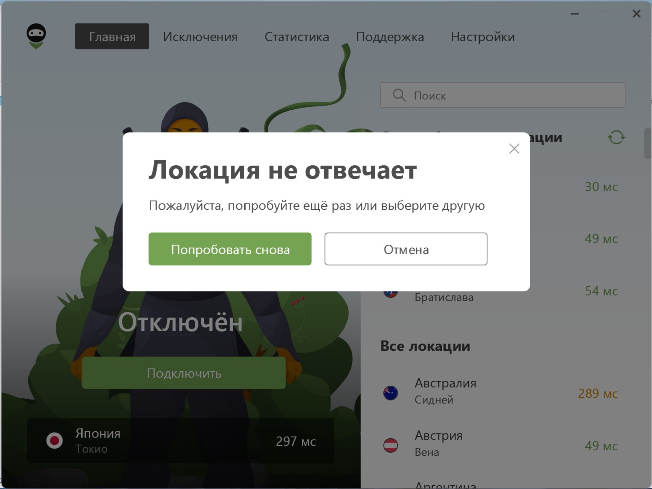The image size is (652, 489).
Task: Click the first 49 мс value under the search field
Action: (x=601, y=239)
